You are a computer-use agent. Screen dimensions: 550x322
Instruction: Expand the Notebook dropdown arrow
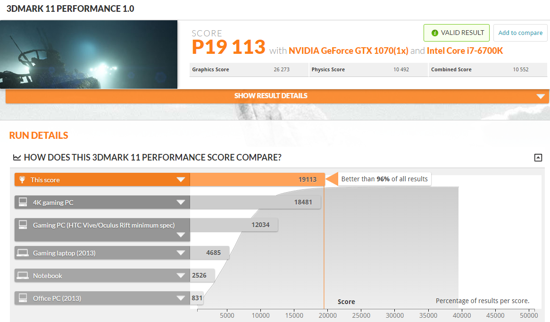coord(181,275)
